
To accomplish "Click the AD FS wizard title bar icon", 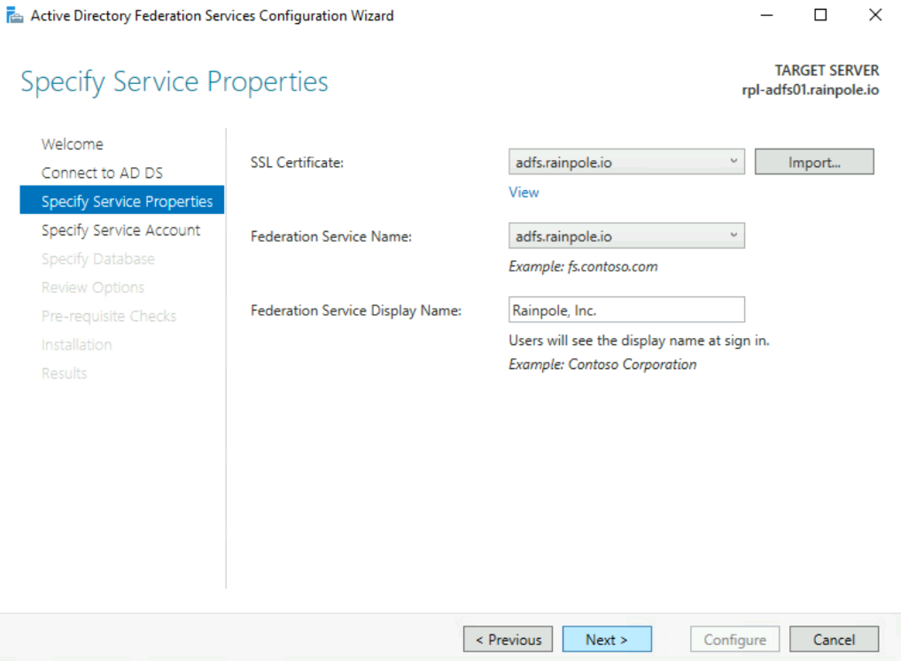I will 15,16.
